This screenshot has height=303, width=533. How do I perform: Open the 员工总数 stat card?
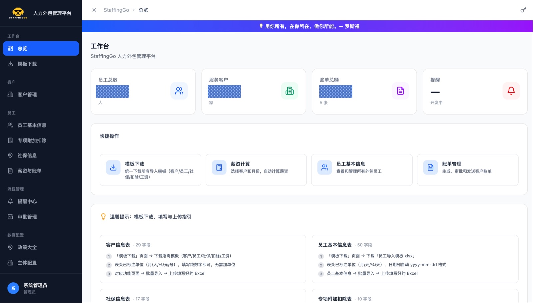click(x=143, y=92)
